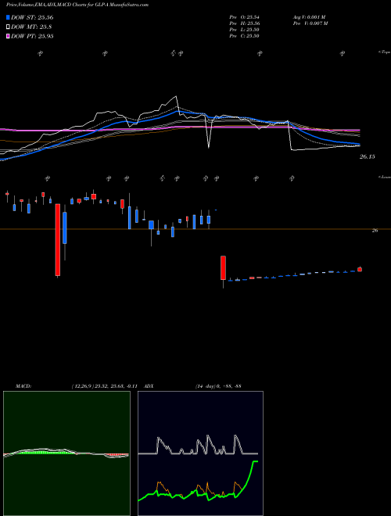Click the last red candle at the chart's right end

360,270
